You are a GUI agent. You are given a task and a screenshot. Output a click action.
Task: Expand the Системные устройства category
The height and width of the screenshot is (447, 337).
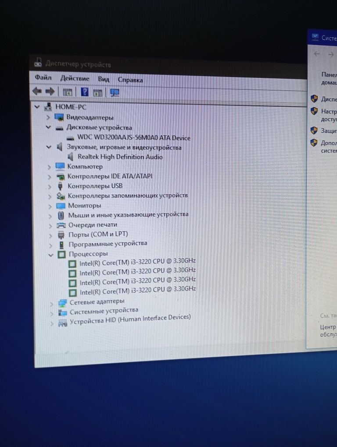tap(52, 314)
